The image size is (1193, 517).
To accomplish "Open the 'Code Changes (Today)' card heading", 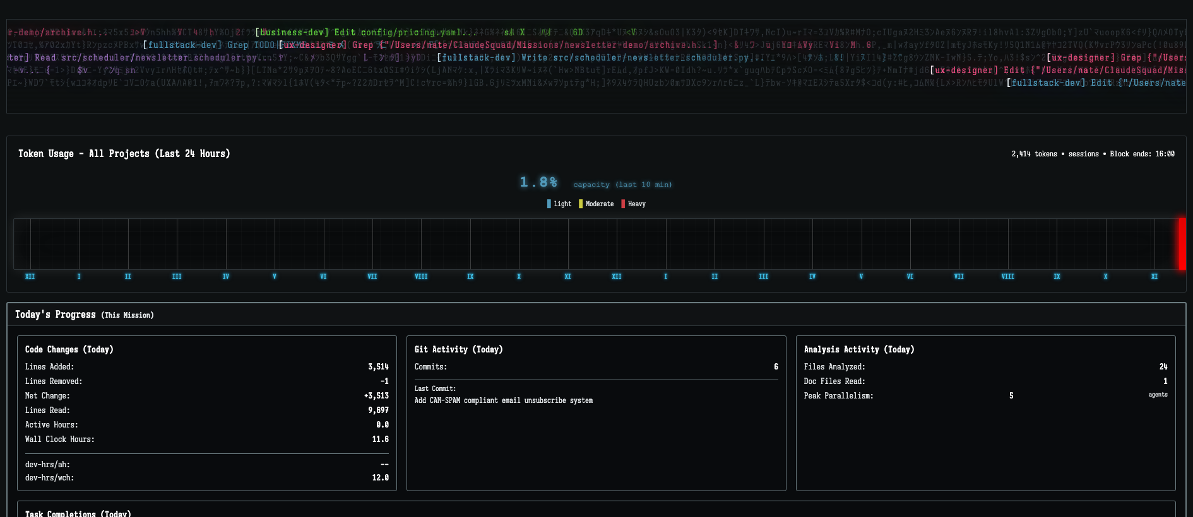I will coord(69,349).
